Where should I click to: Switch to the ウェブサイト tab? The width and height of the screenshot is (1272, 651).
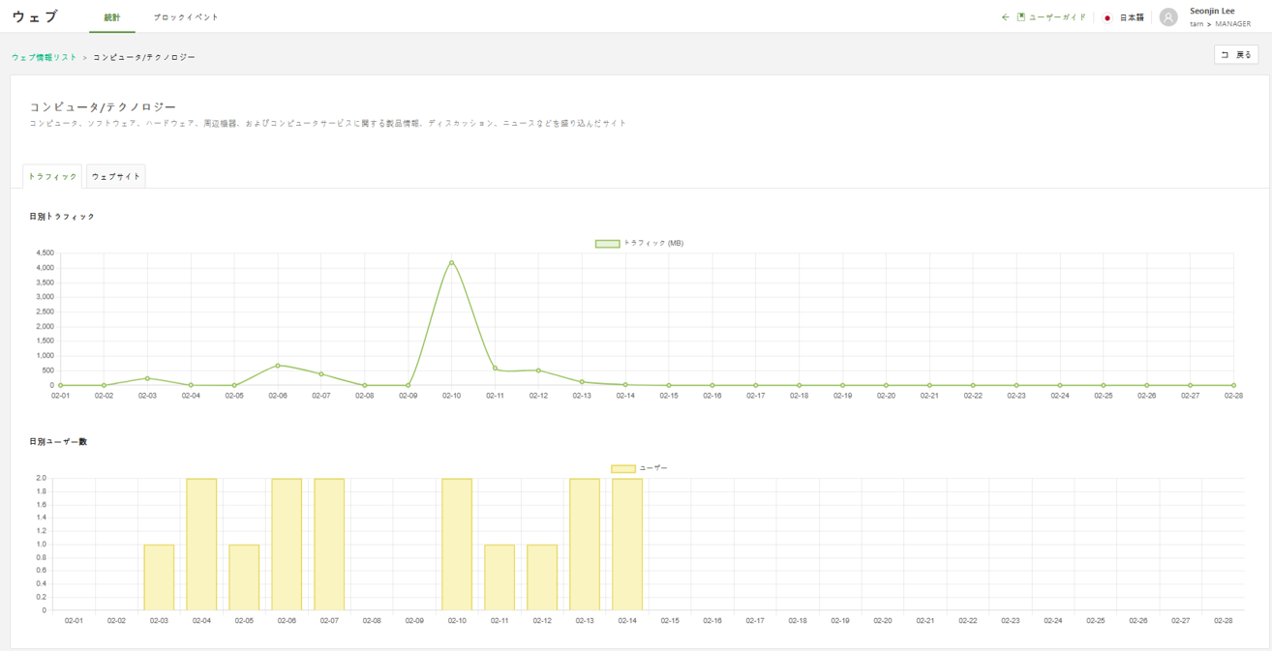pyautogui.click(x=116, y=177)
